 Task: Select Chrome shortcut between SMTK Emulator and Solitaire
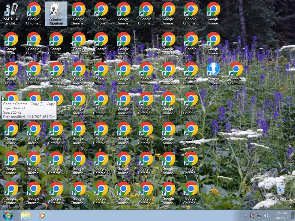click(33, 14)
